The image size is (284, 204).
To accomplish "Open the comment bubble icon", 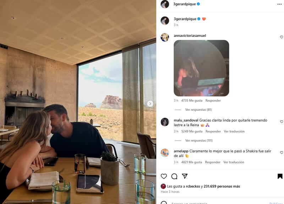I will pyautogui.click(x=174, y=176).
